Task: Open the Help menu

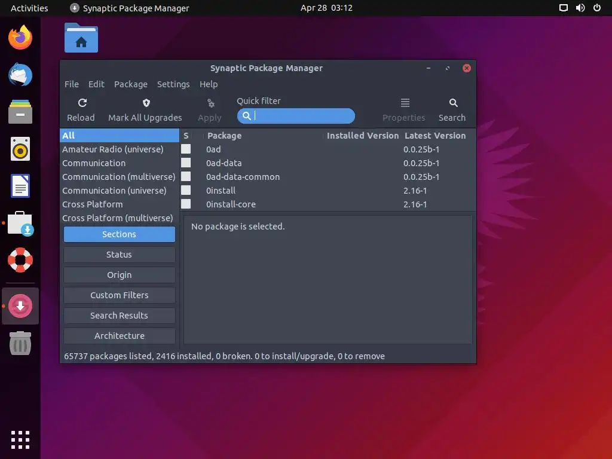Action: click(209, 84)
